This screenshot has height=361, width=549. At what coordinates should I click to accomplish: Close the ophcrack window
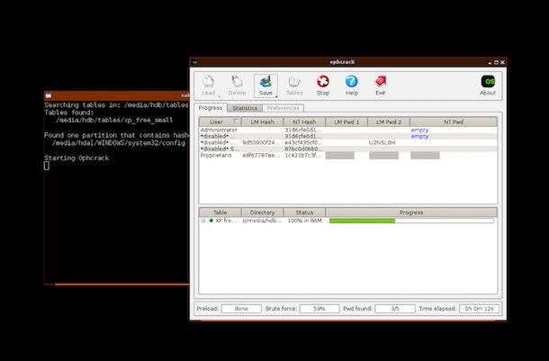(x=502, y=62)
